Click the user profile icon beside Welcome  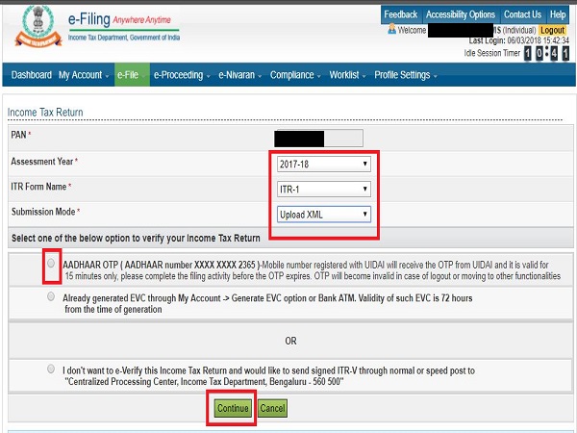click(392, 30)
